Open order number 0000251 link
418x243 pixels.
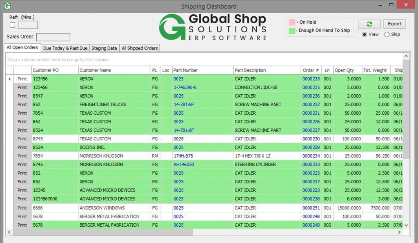point(311,208)
